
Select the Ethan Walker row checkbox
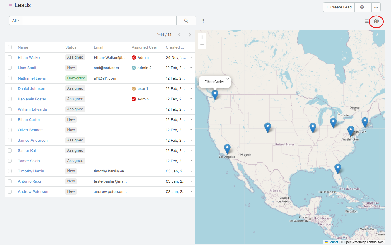[x=10, y=57]
